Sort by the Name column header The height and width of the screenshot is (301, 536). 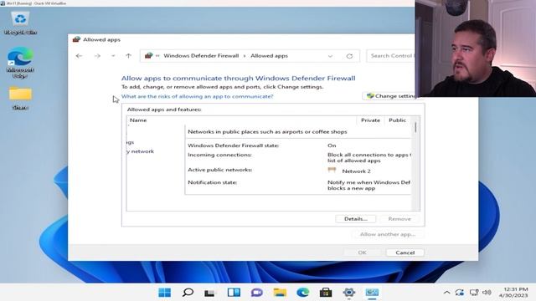pos(138,120)
